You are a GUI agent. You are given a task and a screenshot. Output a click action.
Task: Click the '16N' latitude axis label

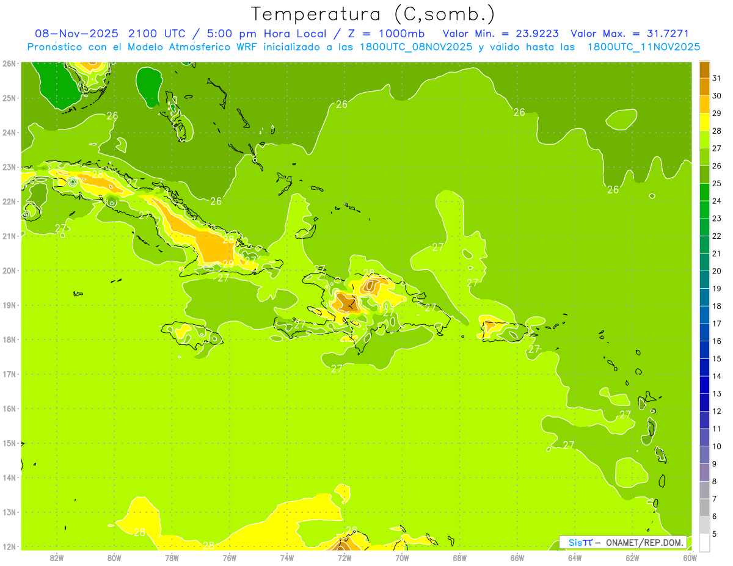click(x=9, y=408)
